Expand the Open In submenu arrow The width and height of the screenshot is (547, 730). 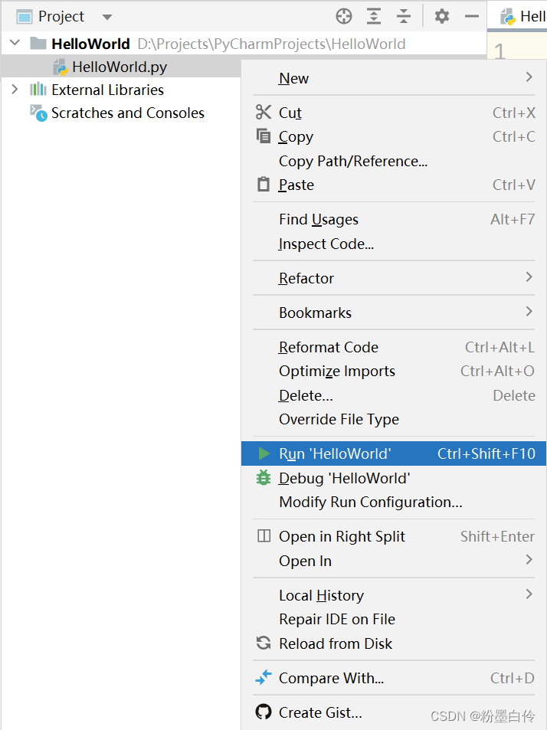tap(529, 560)
